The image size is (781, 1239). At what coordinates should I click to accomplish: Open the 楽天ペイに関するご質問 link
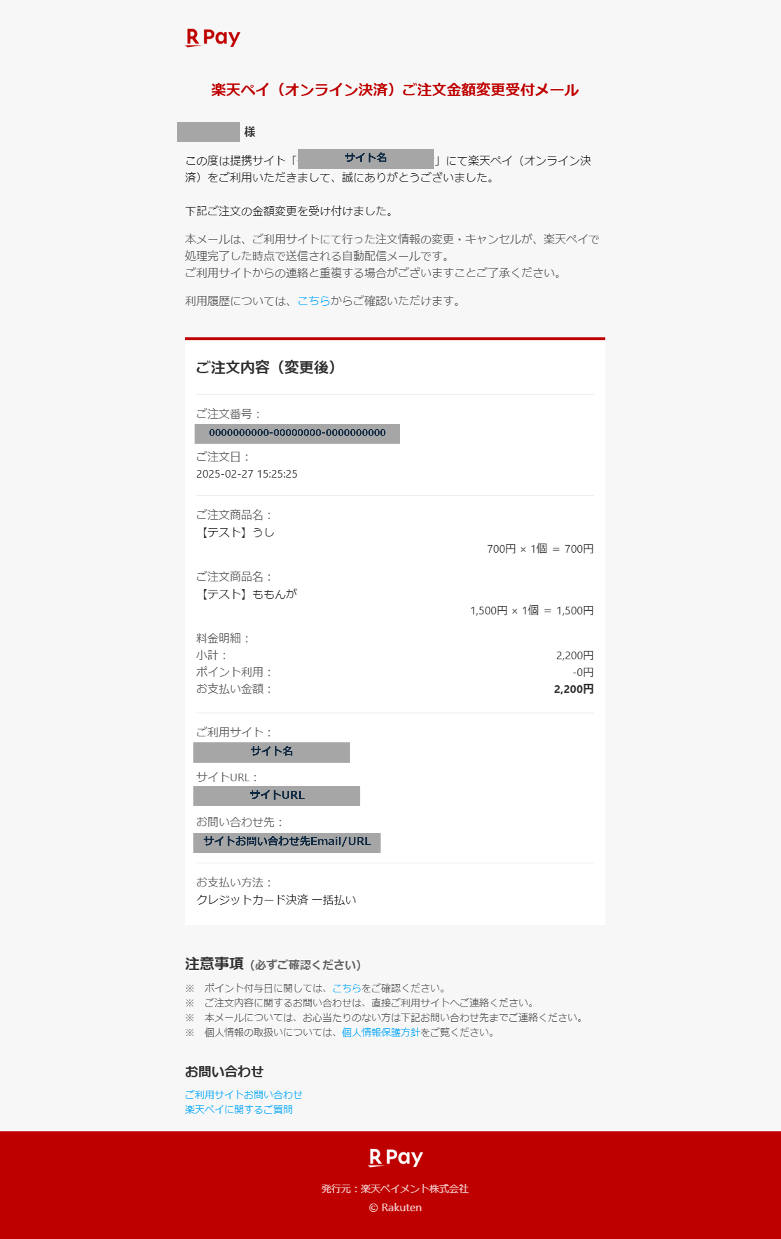(x=239, y=1109)
